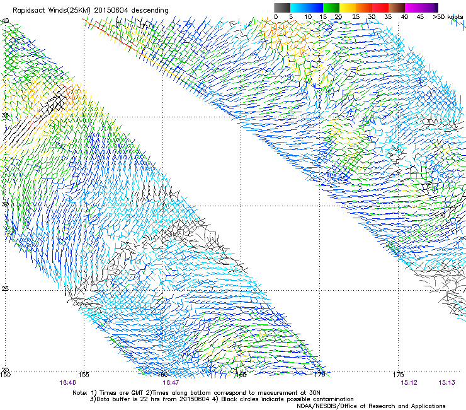Viewport: 466px width, 410px height.
Task: Click the legend scale value '45'
Action: pos(420,16)
